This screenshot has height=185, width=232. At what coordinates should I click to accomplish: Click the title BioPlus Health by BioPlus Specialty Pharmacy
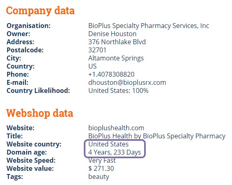tap(157, 136)
